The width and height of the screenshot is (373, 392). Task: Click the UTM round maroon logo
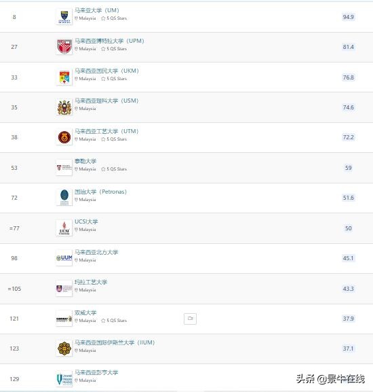64,137
